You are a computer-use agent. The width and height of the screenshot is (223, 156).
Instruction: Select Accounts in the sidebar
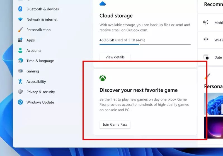coord(34,50)
